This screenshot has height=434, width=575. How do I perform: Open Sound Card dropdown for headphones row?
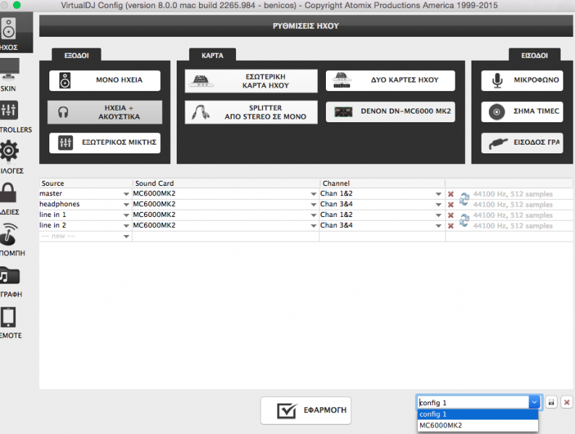(x=314, y=205)
